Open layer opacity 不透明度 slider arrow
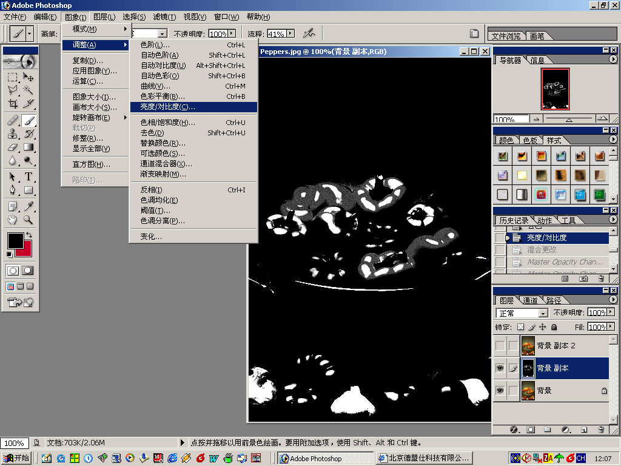 pyautogui.click(x=611, y=312)
